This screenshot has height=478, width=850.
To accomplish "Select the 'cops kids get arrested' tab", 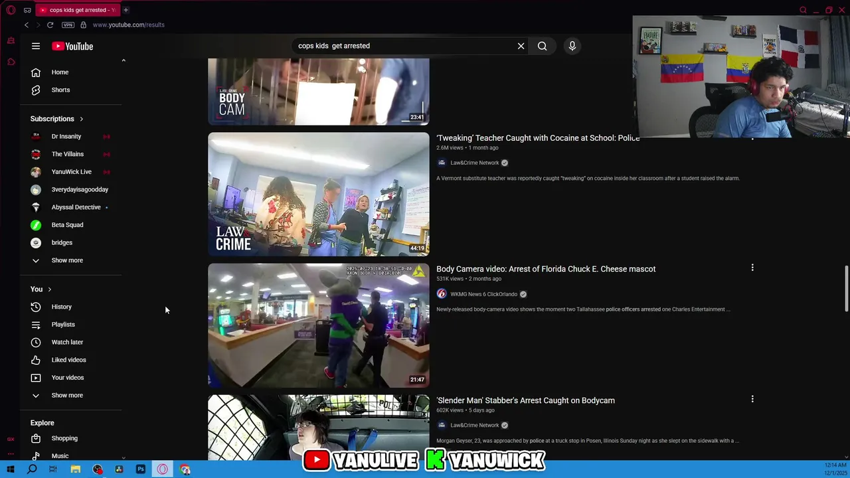I will point(77,10).
